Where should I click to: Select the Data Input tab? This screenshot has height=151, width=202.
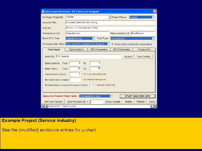tap(54, 49)
